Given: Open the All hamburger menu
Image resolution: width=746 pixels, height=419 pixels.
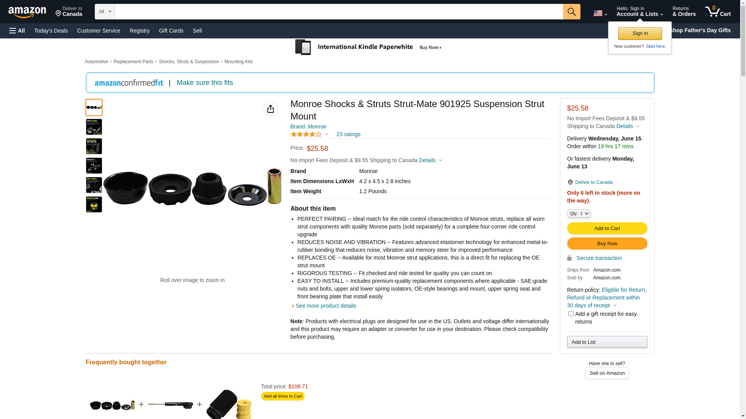Looking at the screenshot, I should [x=17, y=31].
